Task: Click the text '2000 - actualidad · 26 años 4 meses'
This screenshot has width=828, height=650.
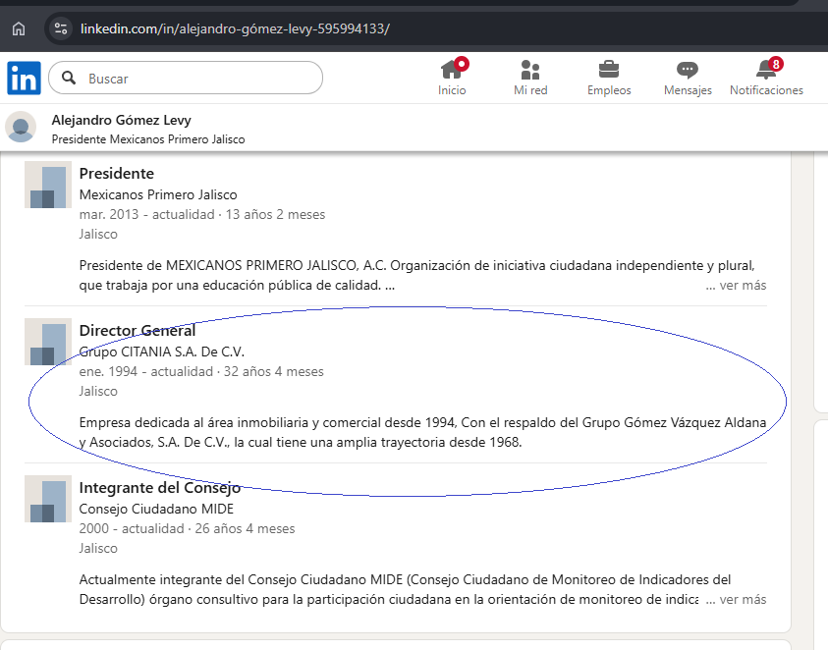Action: pos(187,528)
